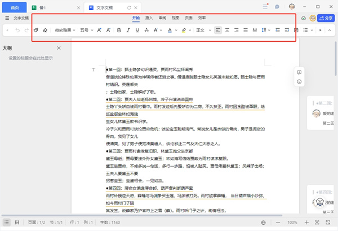The width and height of the screenshot is (338, 231).
Task: Toggle italic formatting
Action: tap(128, 30)
